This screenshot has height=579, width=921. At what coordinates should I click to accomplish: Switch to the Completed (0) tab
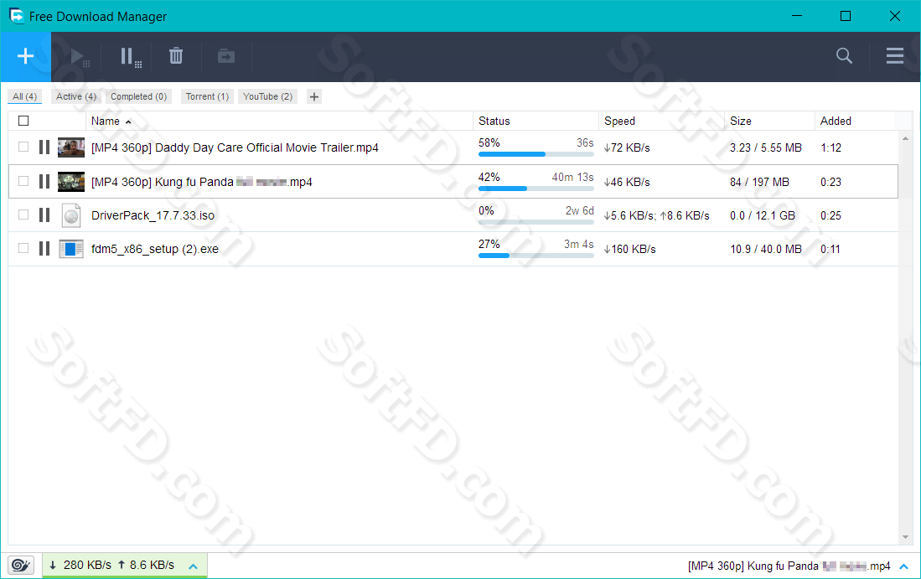click(x=138, y=96)
